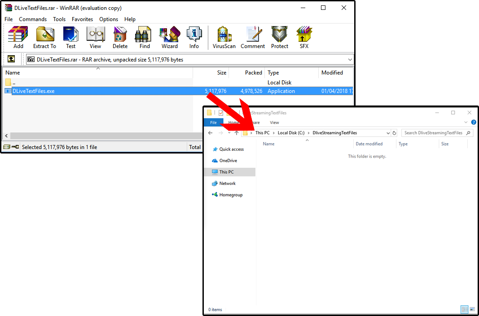Launch the Wizard tool

(x=169, y=37)
